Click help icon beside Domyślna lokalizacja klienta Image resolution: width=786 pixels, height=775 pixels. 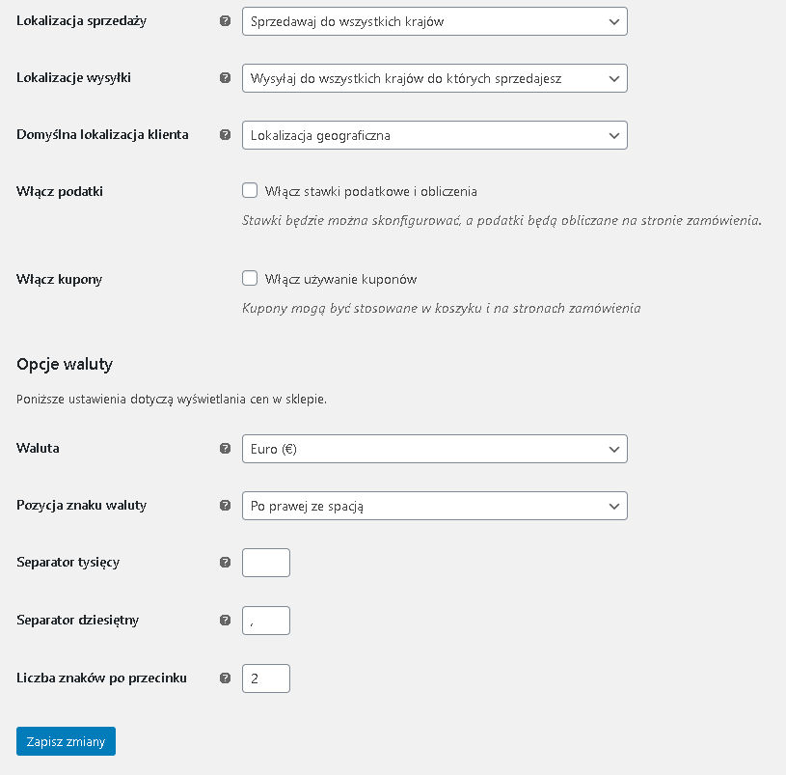tap(225, 134)
